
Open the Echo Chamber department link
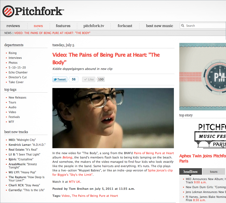(x=18, y=72)
